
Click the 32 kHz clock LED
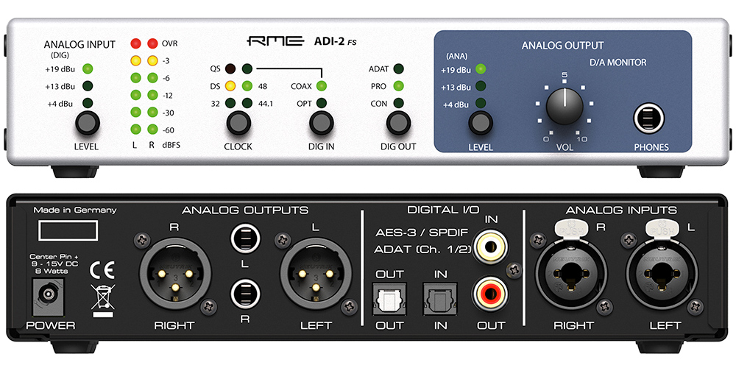point(230,103)
